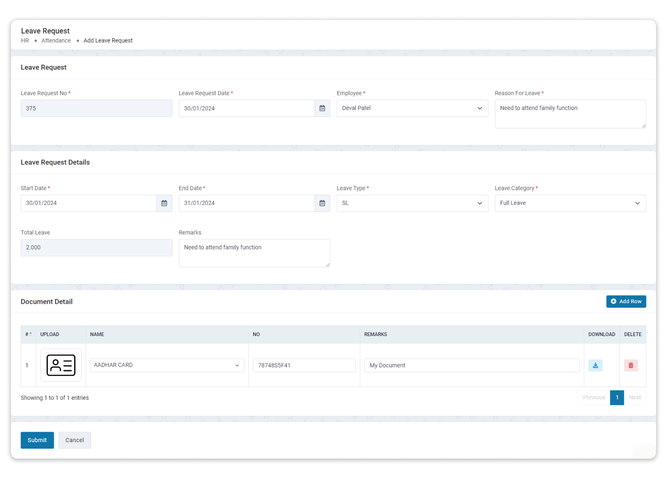Screen dimensions: 667x478
Task: Open the Leave Type dropdown
Action: (x=412, y=203)
